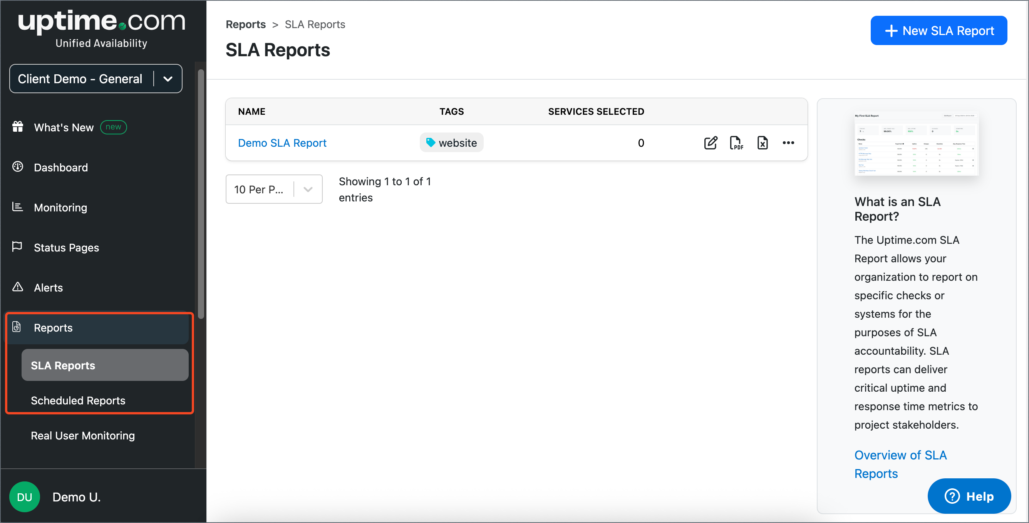Image resolution: width=1029 pixels, height=523 pixels.
Task: Open the Overview of SLA Reports link
Action: pos(900,464)
